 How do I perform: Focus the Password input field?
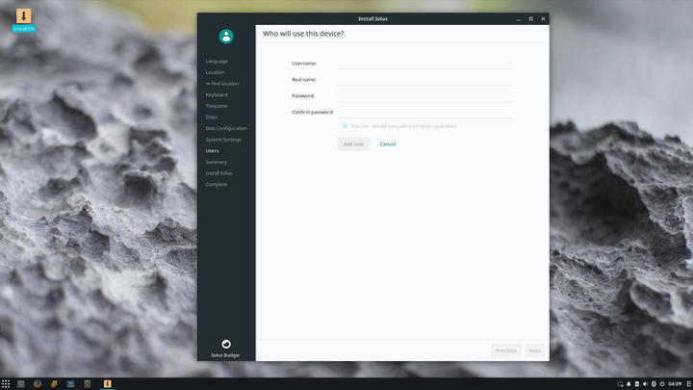425,95
